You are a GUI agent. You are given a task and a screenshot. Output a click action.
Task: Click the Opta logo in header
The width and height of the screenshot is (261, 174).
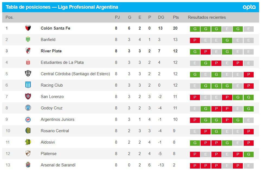point(249,7)
